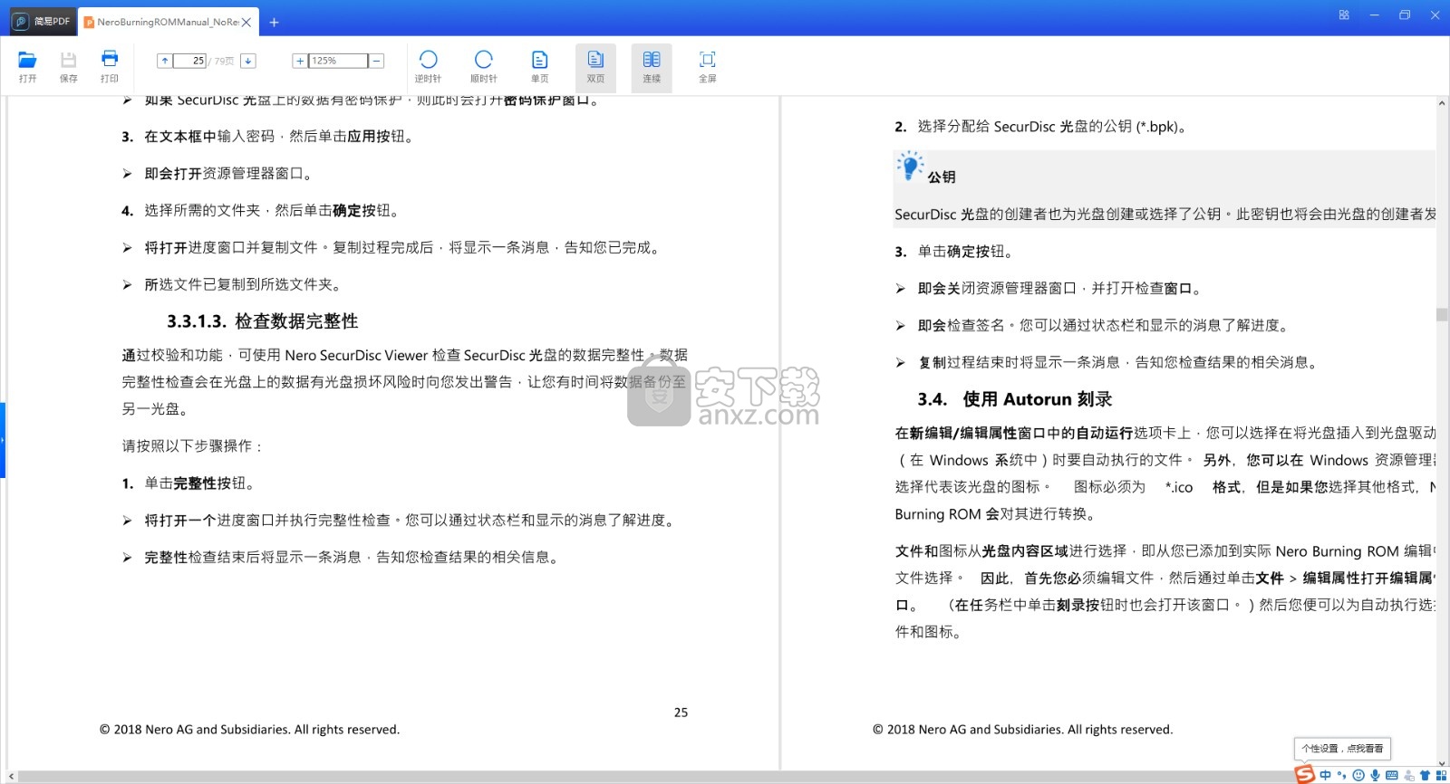
Task: Click the IME user account icon
Action: (1408, 775)
